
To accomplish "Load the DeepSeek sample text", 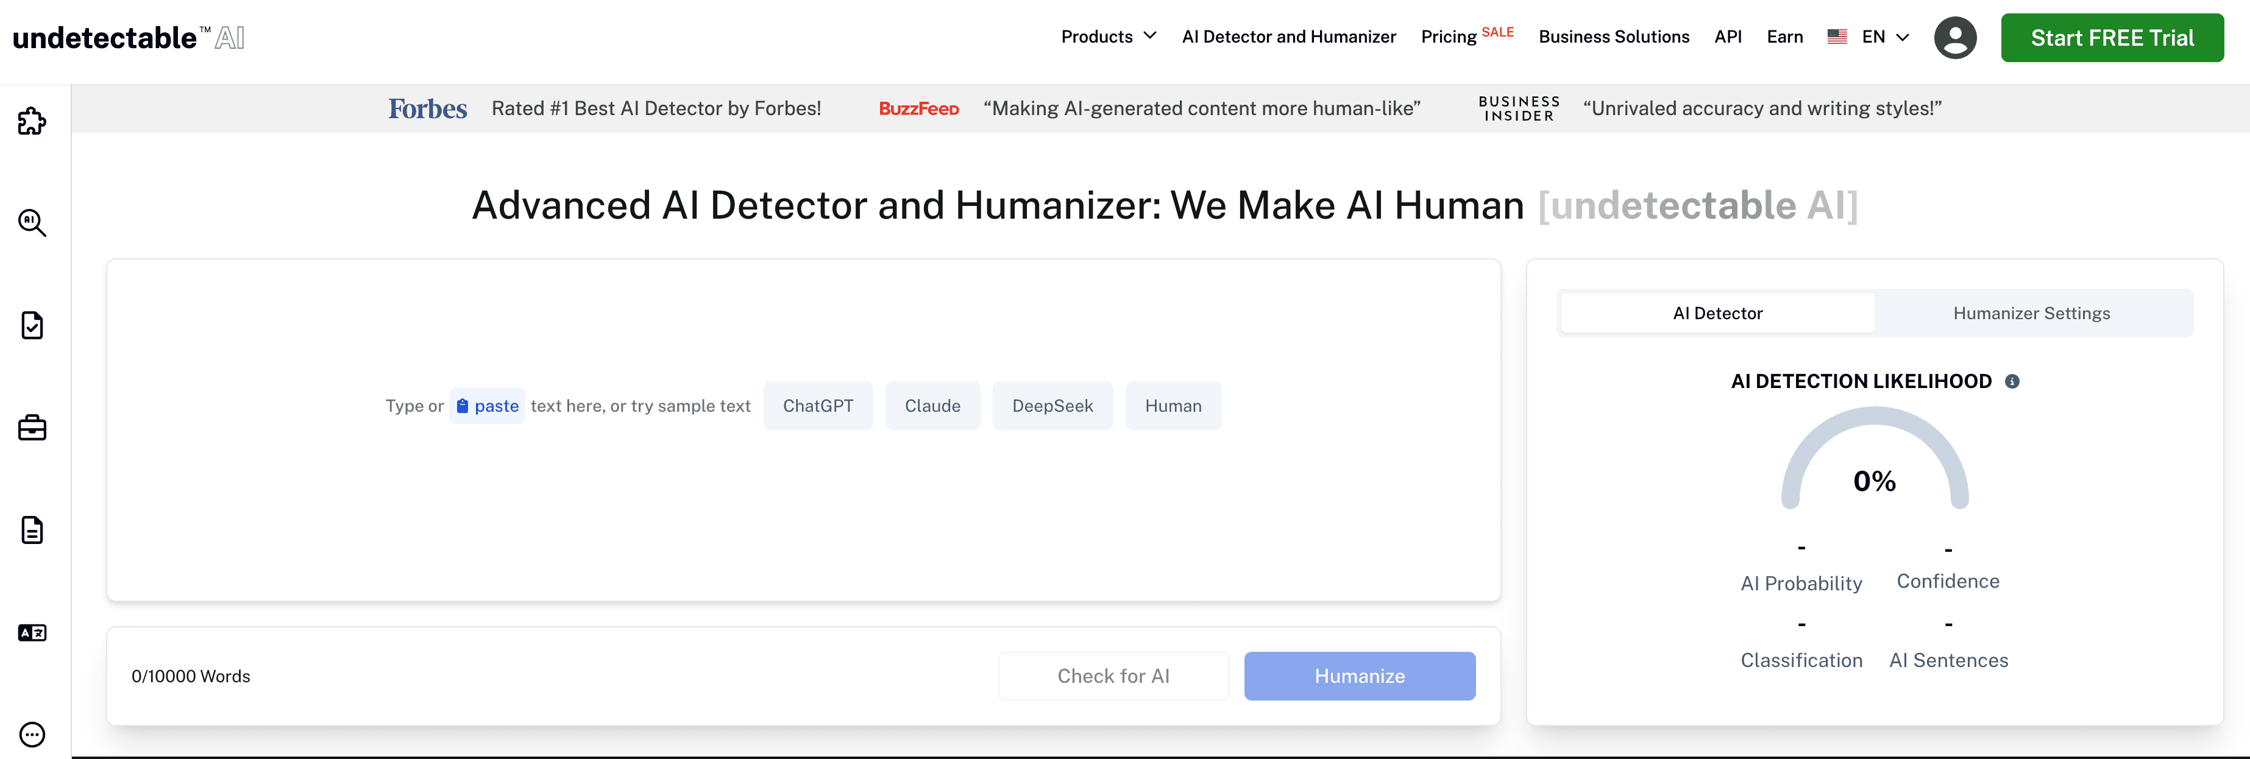I will pyautogui.click(x=1052, y=406).
